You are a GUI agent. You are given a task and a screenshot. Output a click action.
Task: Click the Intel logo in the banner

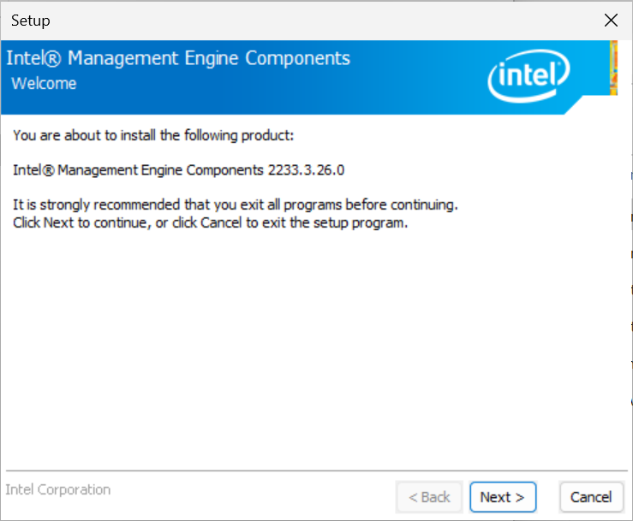pyautogui.click(x=528, y=76)
